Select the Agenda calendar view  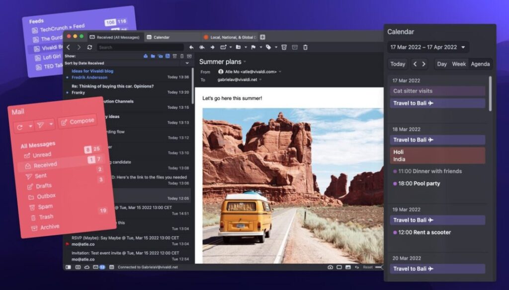click(x=480, y=64)
